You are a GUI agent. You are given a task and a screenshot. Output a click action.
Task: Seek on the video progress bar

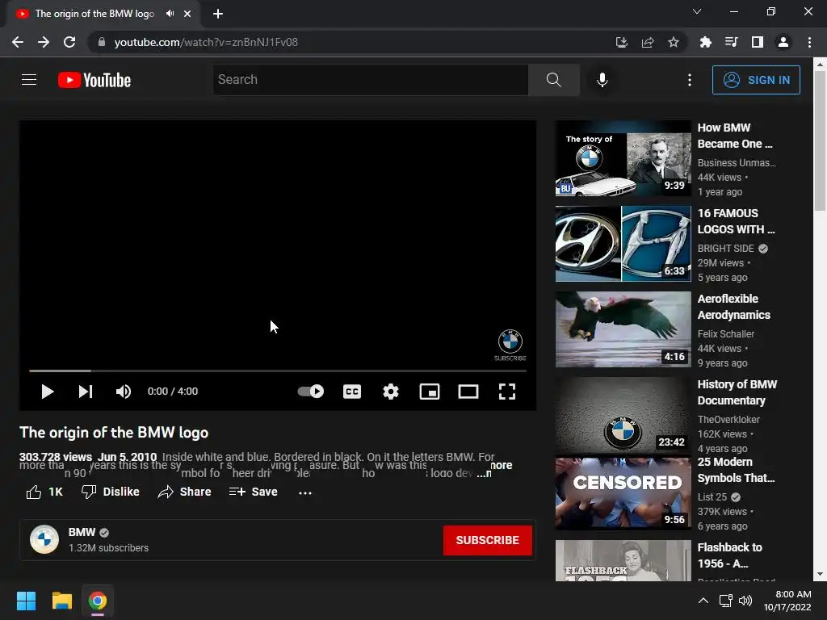click(278, 371)
